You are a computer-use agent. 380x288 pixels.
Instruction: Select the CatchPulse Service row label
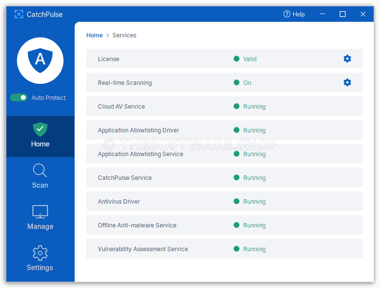pos(125,177)
